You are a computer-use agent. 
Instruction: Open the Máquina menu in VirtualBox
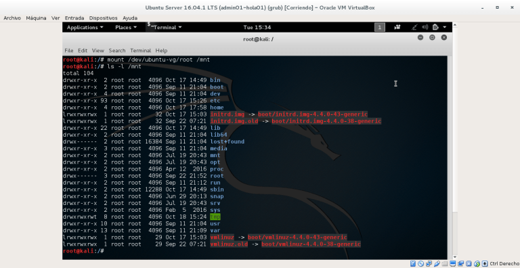pos(36,18)
